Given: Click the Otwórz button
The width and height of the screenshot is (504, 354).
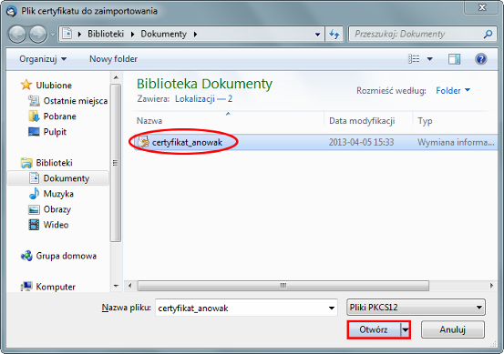Looking at the screenshot, I should [x=374, y=329].
